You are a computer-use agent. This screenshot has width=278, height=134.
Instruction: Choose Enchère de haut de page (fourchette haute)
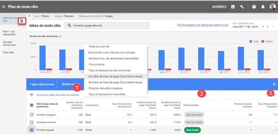click(116, 82)
